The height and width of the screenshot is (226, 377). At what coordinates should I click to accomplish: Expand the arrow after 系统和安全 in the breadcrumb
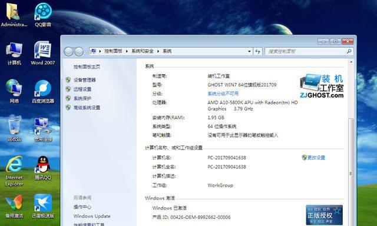pyautogui.click(x=158, y=51)
